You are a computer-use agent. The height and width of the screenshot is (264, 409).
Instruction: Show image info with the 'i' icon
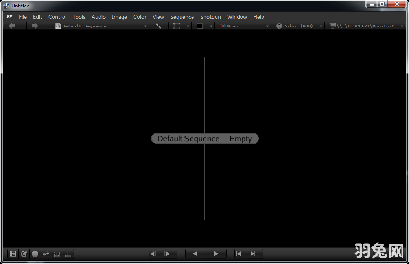(35, 254)
